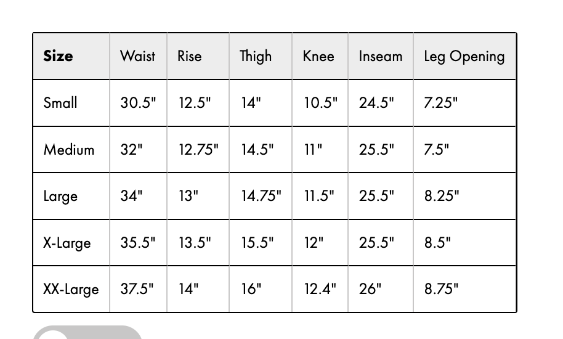Select the Small size row label
The image size is (563, 339).
(x=60, y=103)
